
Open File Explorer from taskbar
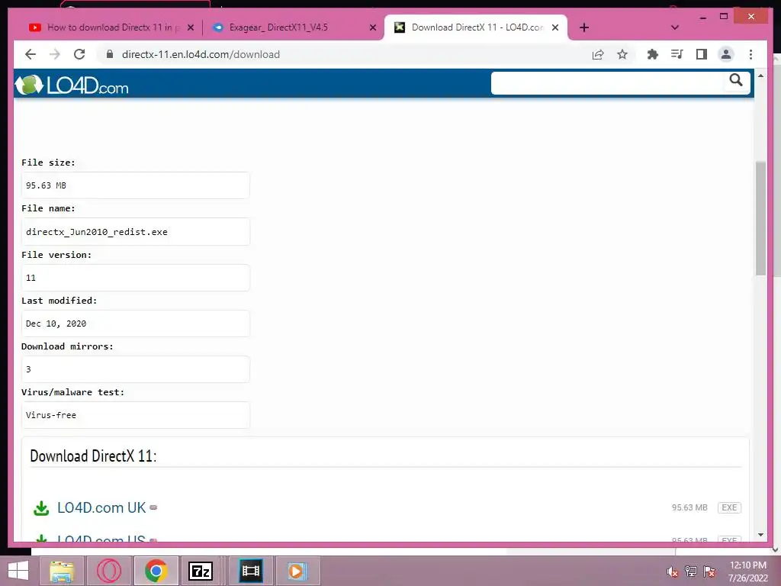[x=63, y=571]
